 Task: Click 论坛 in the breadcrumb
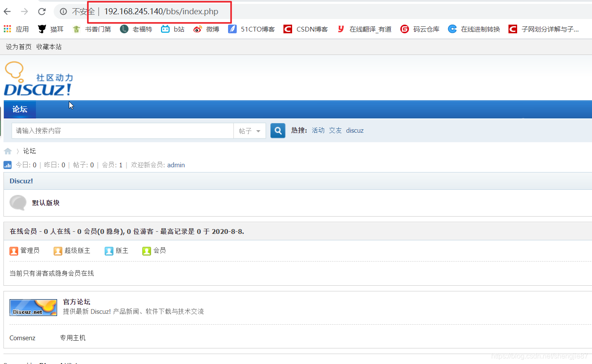(x=29, y=151)
